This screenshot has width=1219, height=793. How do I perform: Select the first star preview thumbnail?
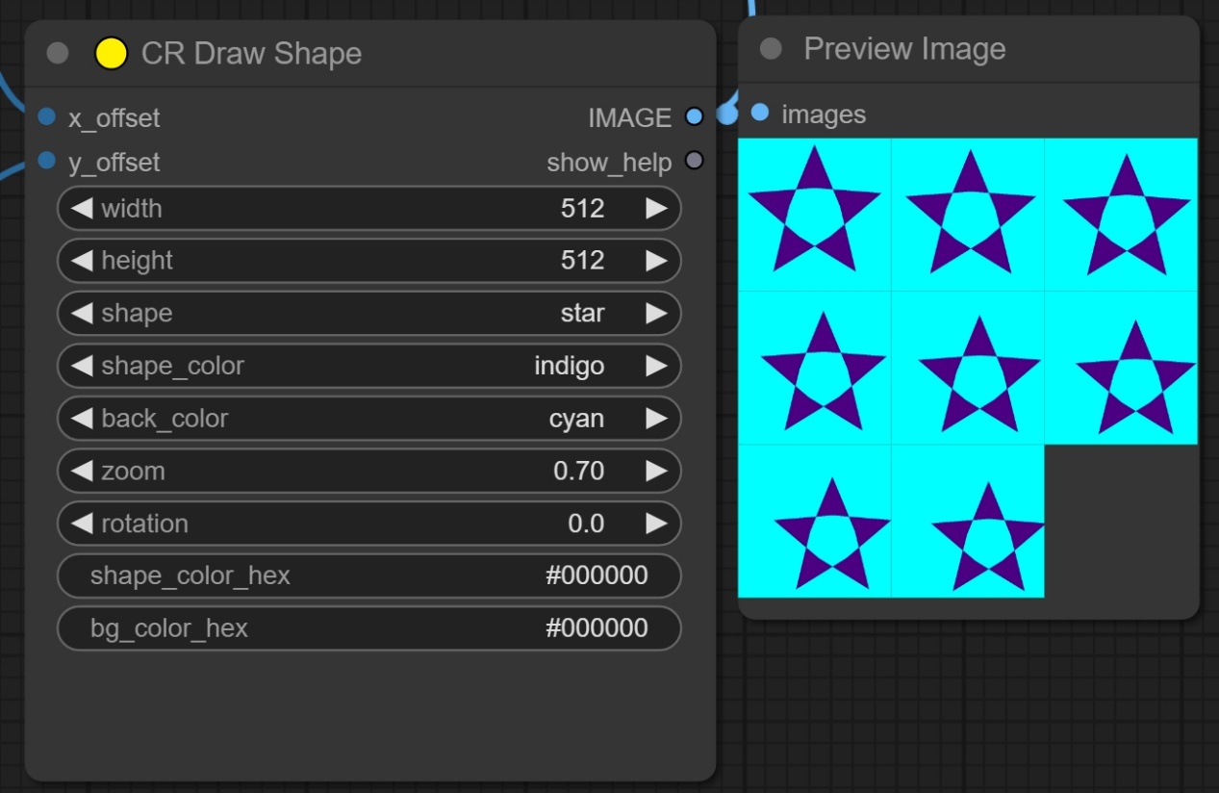(x=814, y=214)
